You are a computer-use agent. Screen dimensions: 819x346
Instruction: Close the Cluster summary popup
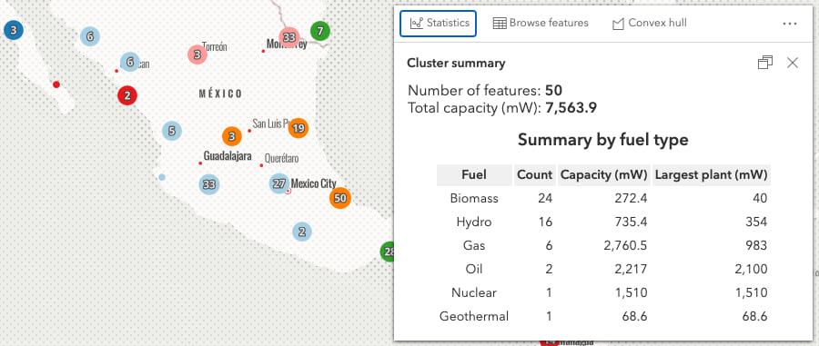(793, 63)
